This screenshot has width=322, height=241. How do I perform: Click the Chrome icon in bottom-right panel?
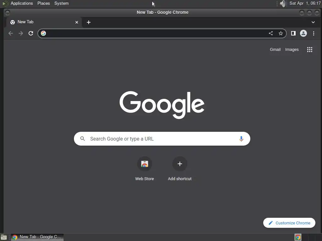click(298, 237)
